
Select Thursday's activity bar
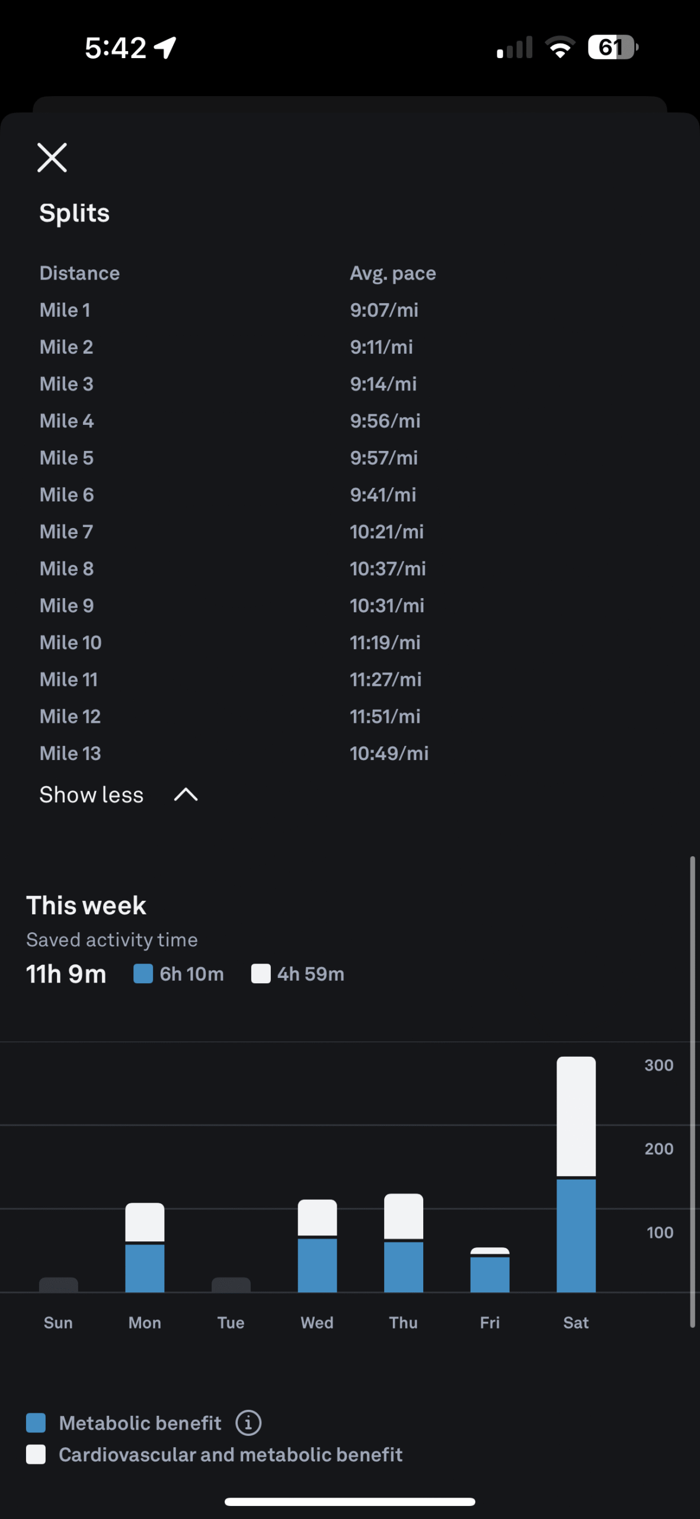click(404, 1243)
